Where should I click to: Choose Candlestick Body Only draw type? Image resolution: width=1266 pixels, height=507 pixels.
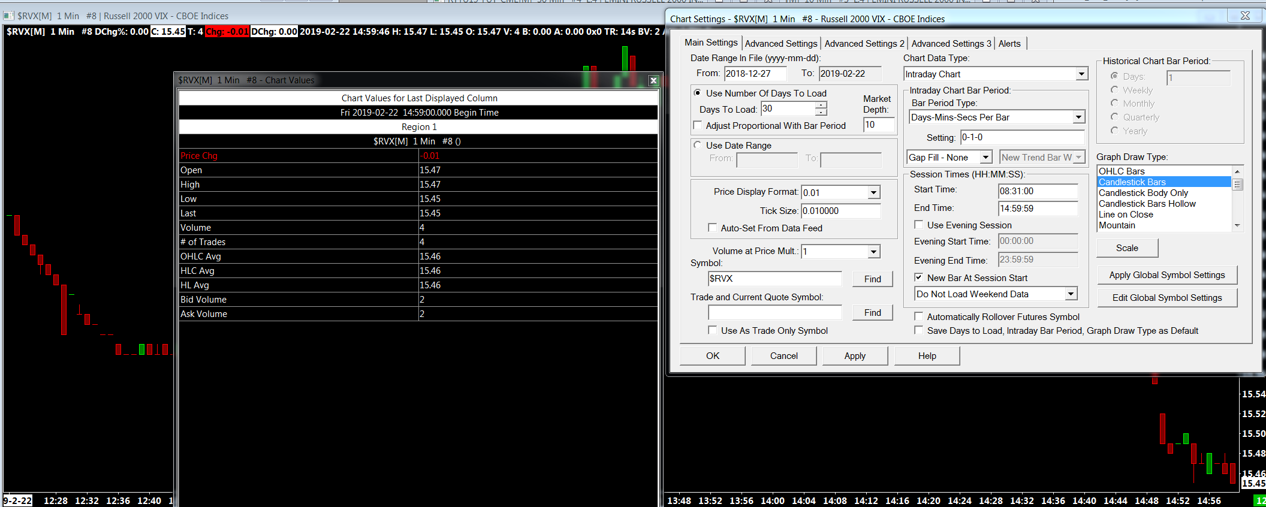point(1164,193)
